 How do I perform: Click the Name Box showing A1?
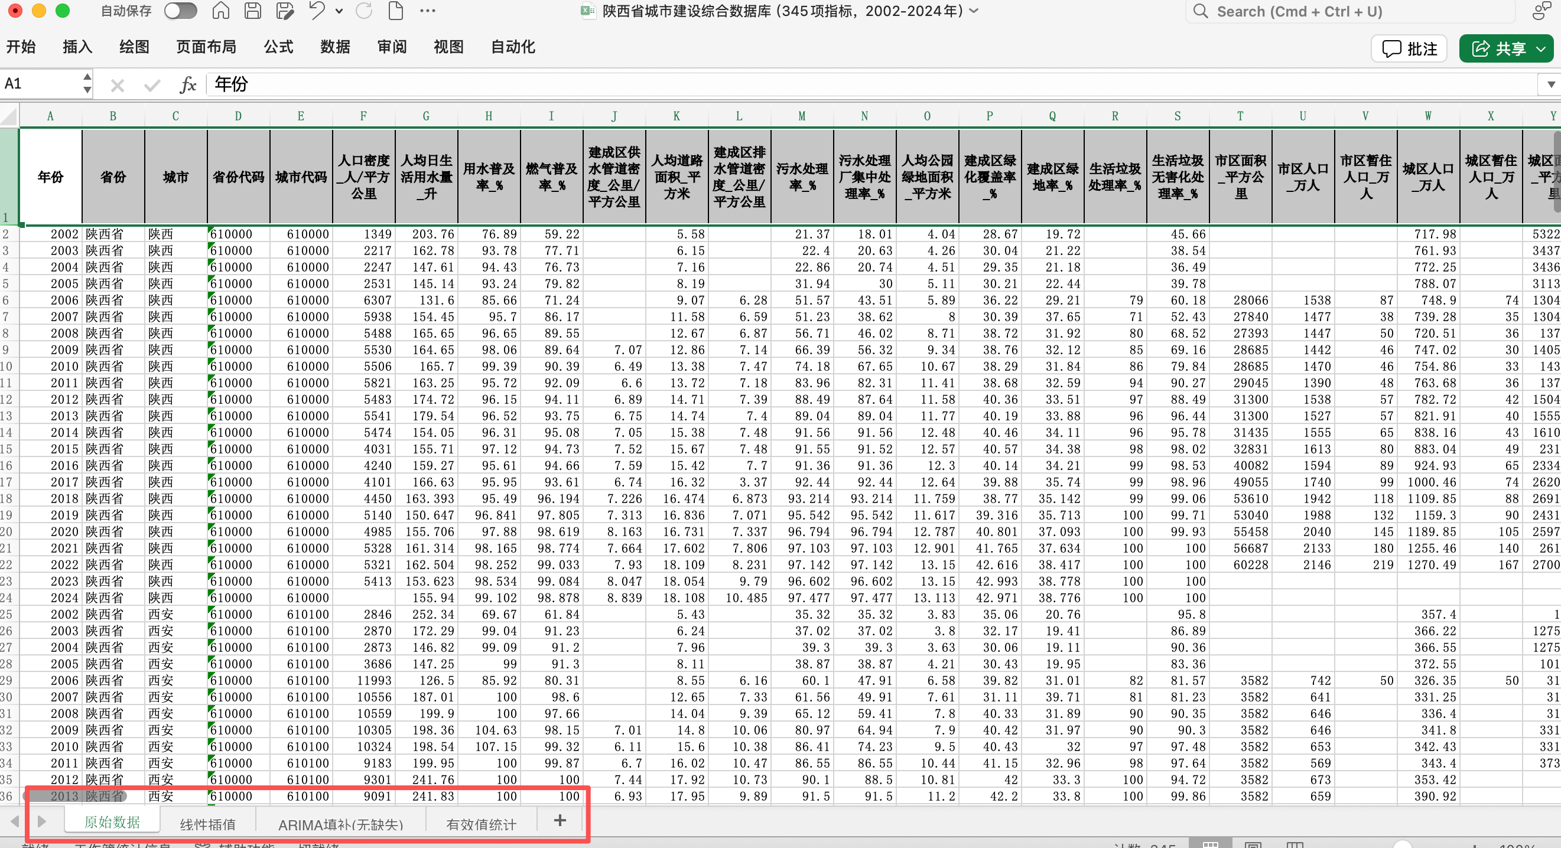[40, 84]
